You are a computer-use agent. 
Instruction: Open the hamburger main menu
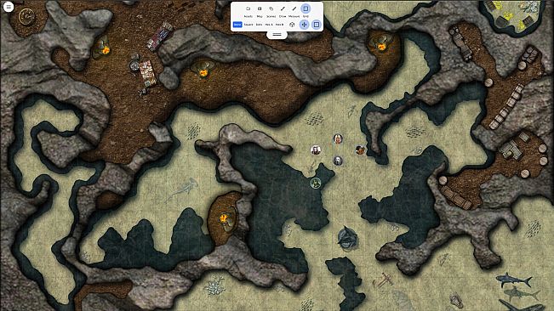coord(9,7)
